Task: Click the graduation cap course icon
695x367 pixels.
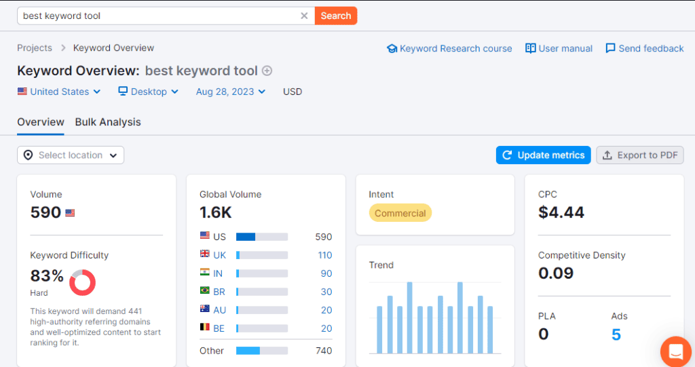Action: click(x=392, y=48)
